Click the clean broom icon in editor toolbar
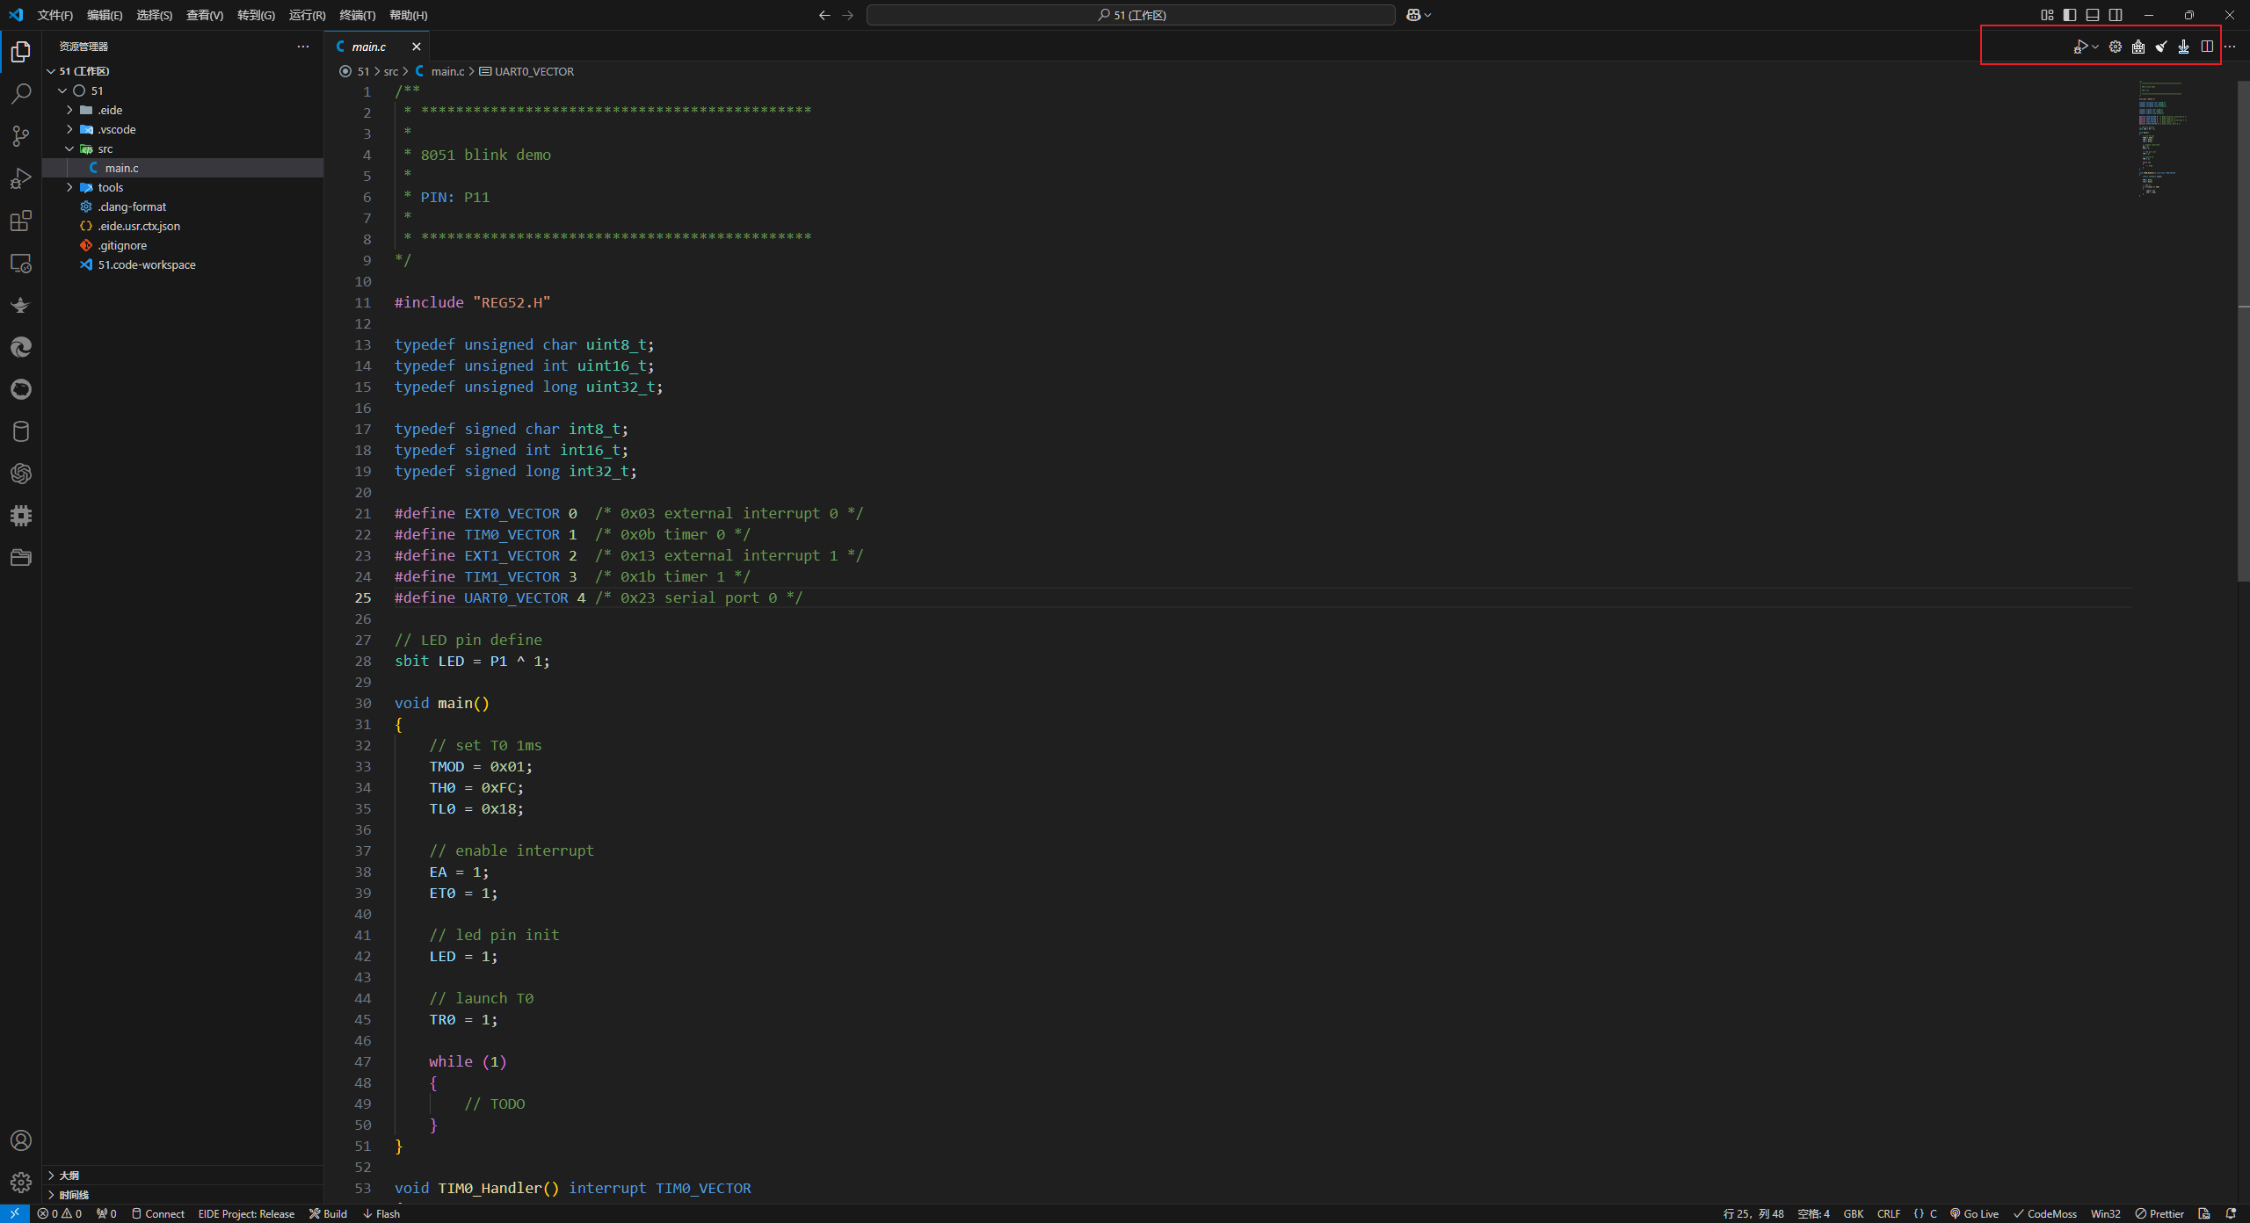 [x=2161, y=47]
